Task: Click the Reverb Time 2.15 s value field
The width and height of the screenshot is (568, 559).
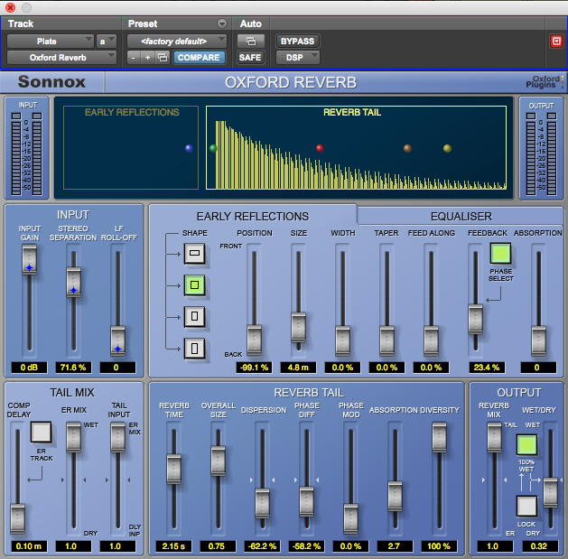Action: tap(173, 546)
